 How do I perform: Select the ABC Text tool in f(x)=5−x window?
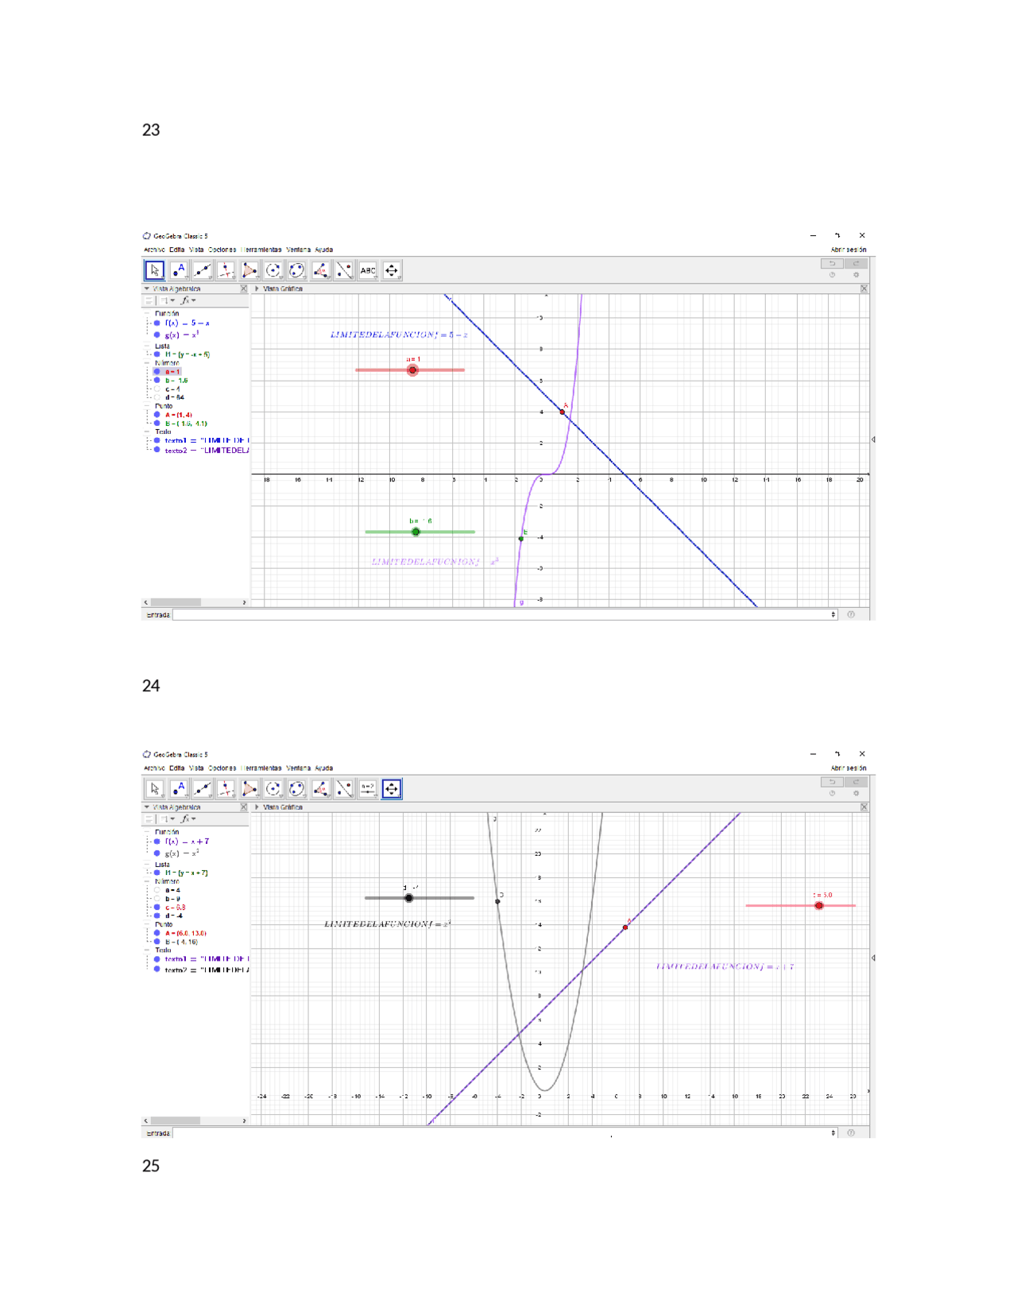[368, 270]
